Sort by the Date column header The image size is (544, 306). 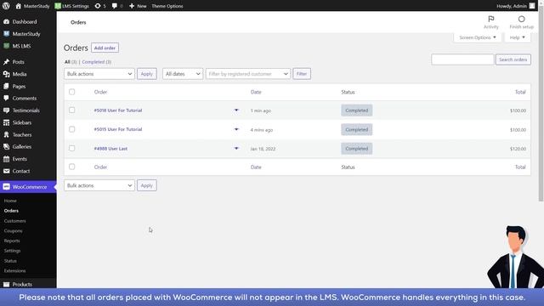click(256, 92)
